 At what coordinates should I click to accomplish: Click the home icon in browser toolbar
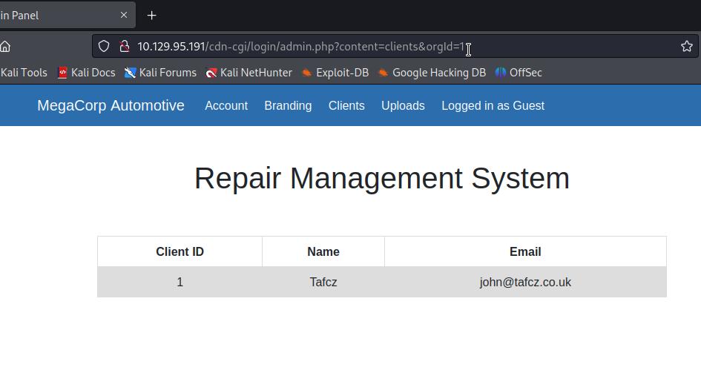(5, 47)
